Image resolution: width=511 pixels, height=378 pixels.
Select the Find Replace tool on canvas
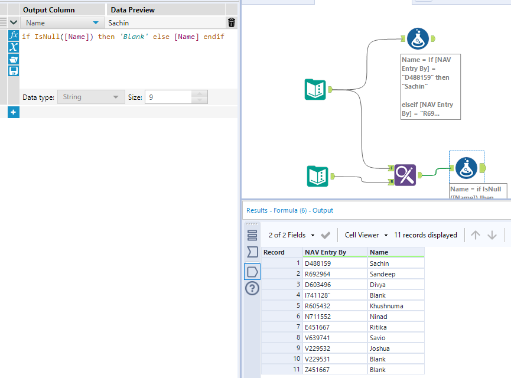click(405, 175)
